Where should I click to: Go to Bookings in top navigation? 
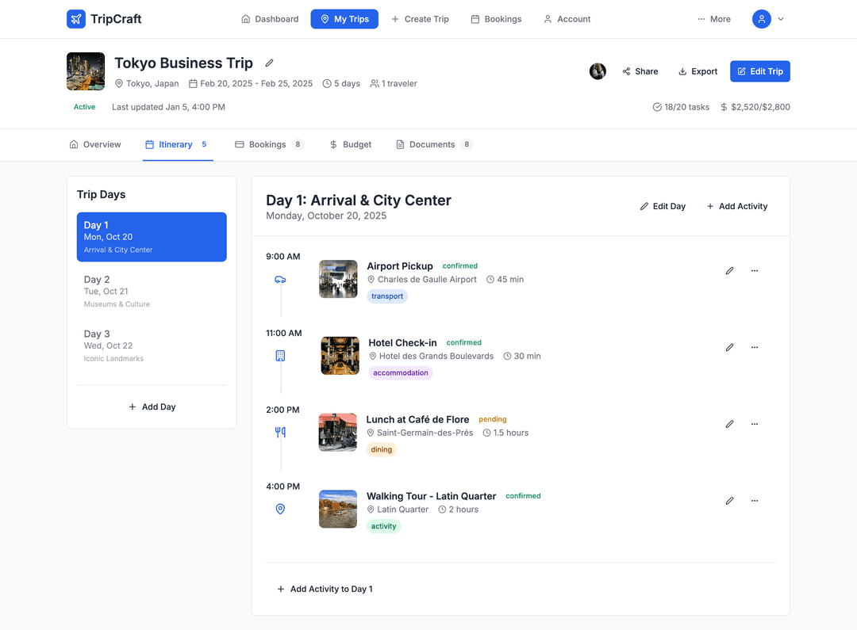coord(496,19)
